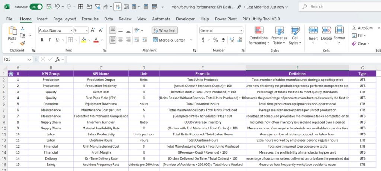Click the Search box
The width and height of the screenshot is (381, 171).
coord(340,7)
